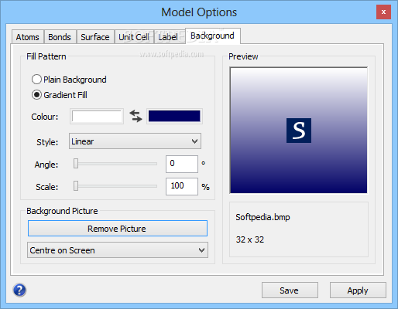Click the Apply button
The height and width of the screenshot is (309, 398).
click(358, 290)
